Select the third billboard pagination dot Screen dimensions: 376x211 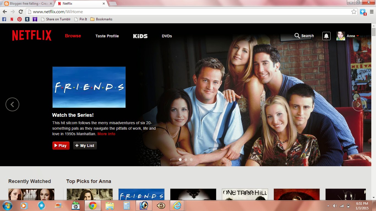[191, 159]
